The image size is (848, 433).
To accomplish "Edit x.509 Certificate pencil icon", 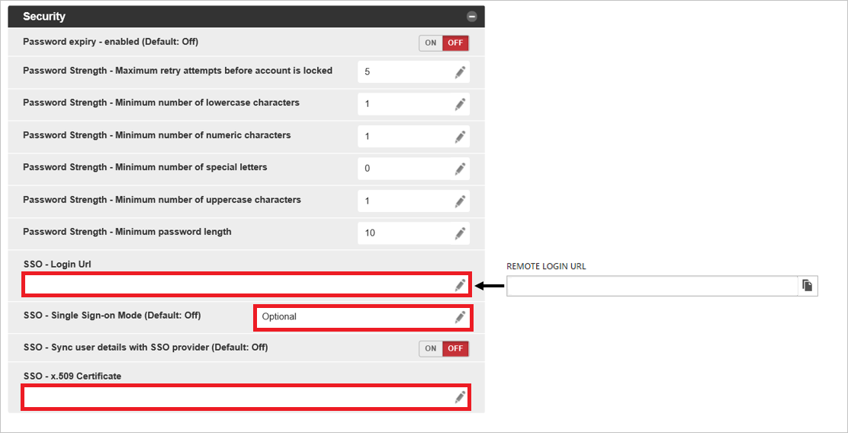I will click(x=461, y=397).
